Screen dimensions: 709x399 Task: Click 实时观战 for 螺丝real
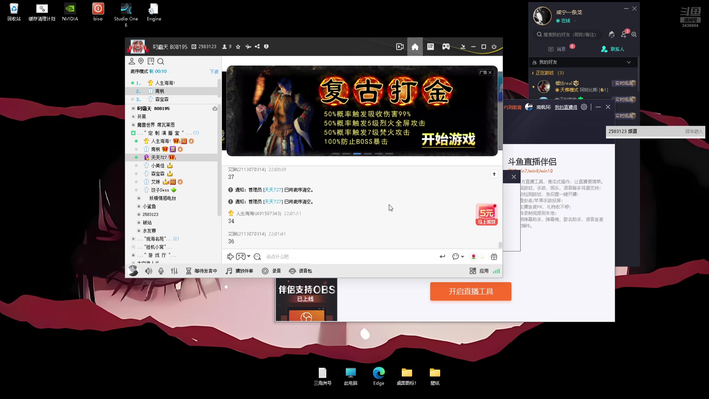[x=624, y=83]
